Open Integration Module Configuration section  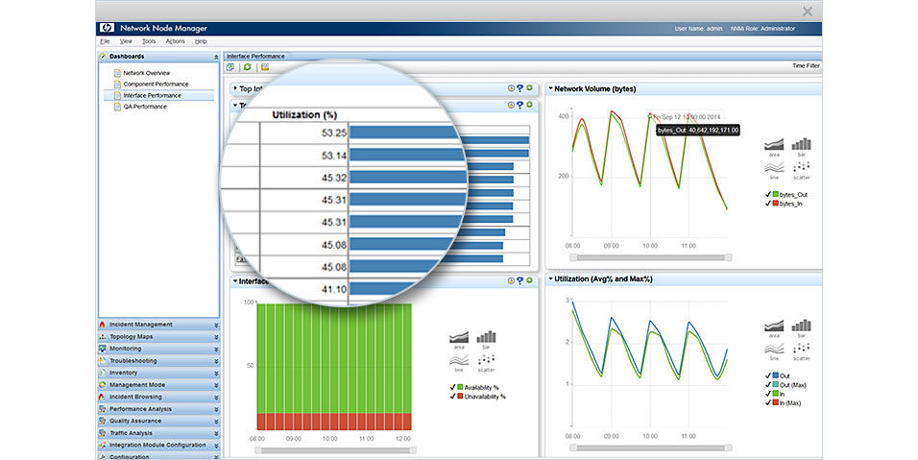(158, 446)
